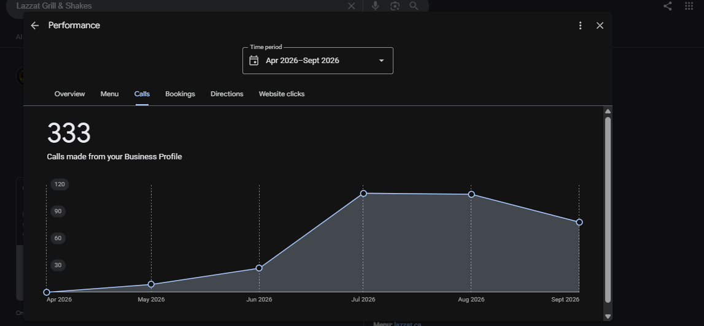Click the Jul 2026 axis label

tap(363, 300)
